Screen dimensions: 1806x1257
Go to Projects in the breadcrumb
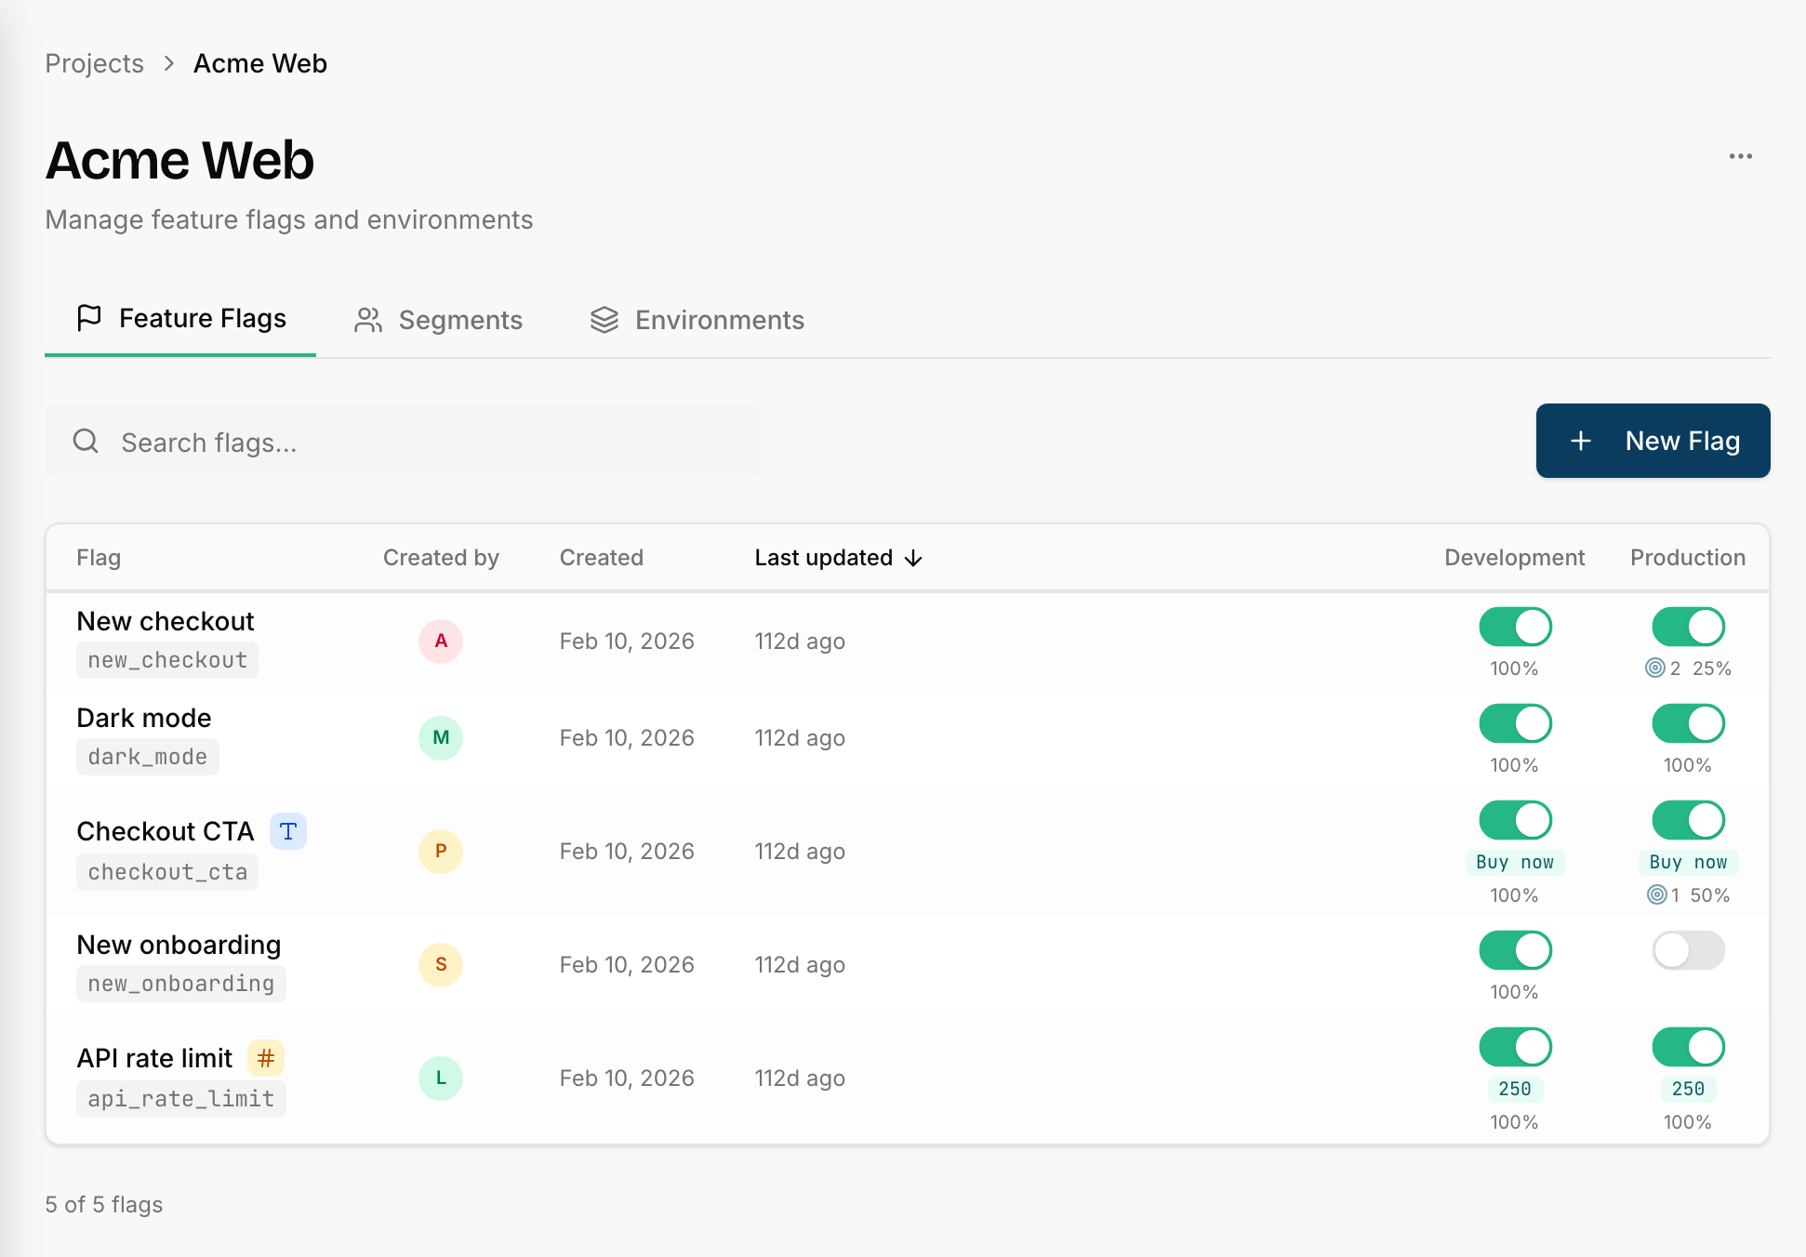(x=95, y=63)
